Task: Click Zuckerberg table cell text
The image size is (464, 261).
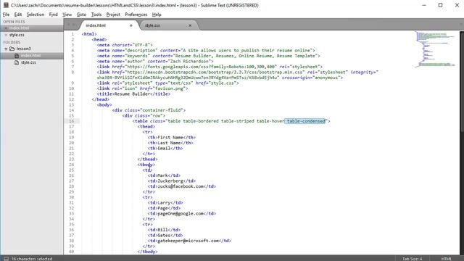Action: pos(170,181)
